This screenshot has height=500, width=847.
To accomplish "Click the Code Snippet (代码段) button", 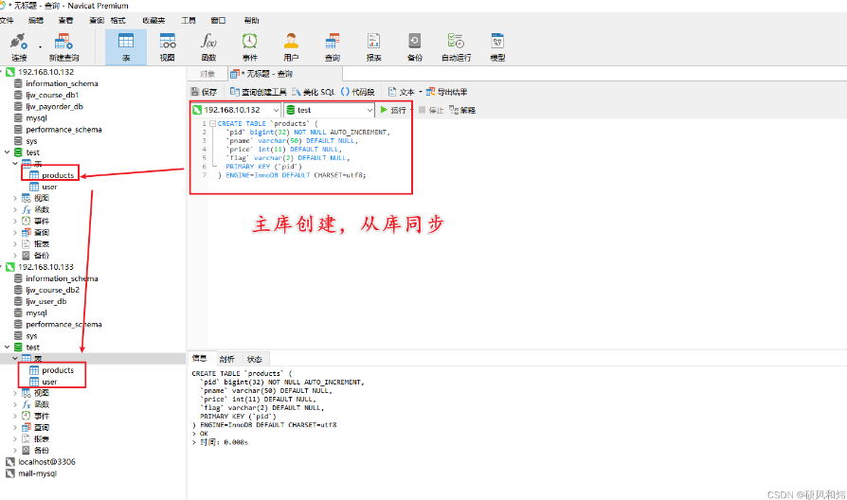I will pos(357,92).
